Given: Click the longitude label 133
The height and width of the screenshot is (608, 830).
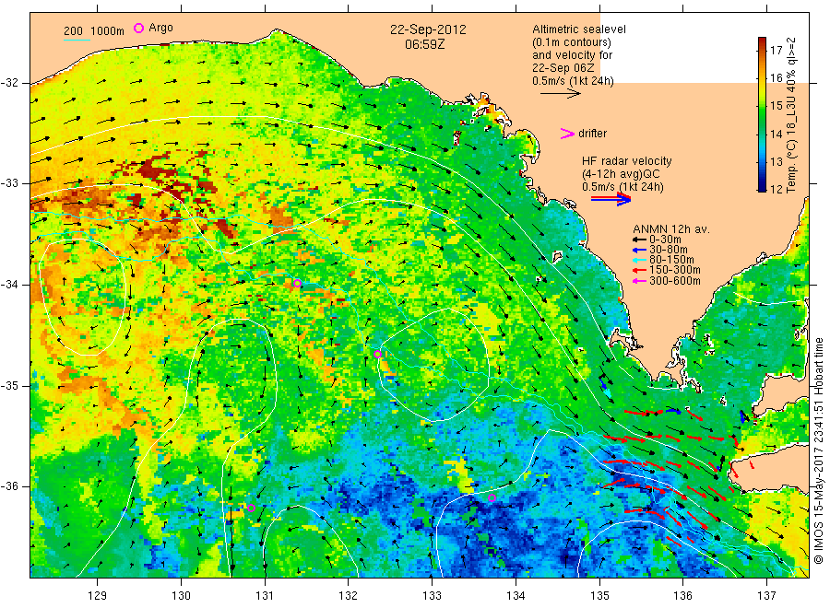Looking at the screenshot, I should tap(432, 596).
